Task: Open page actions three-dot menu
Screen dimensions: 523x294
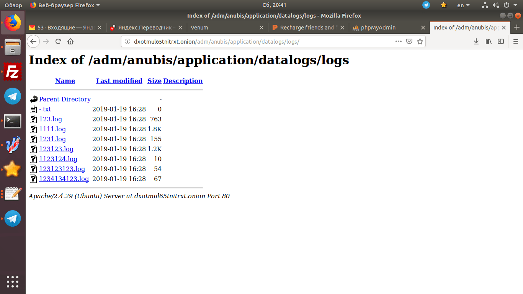Action: [x=399, y=41]
